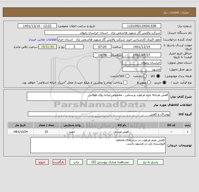Image resolution: width=199 pixels, height=192 pixels.
Task: Select the کالا/خدمت radio button
Action: click(127, 76)
